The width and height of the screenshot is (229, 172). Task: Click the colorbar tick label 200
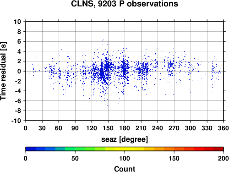click(x=224, y=158)
